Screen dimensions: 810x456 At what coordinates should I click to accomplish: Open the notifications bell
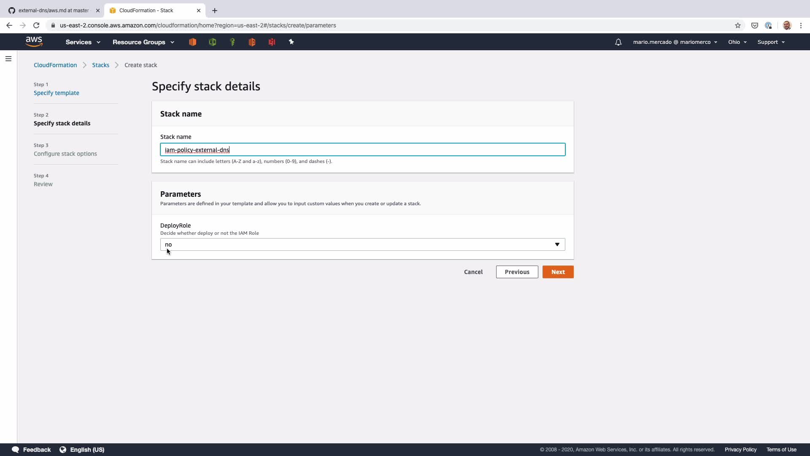click(618, 42)
